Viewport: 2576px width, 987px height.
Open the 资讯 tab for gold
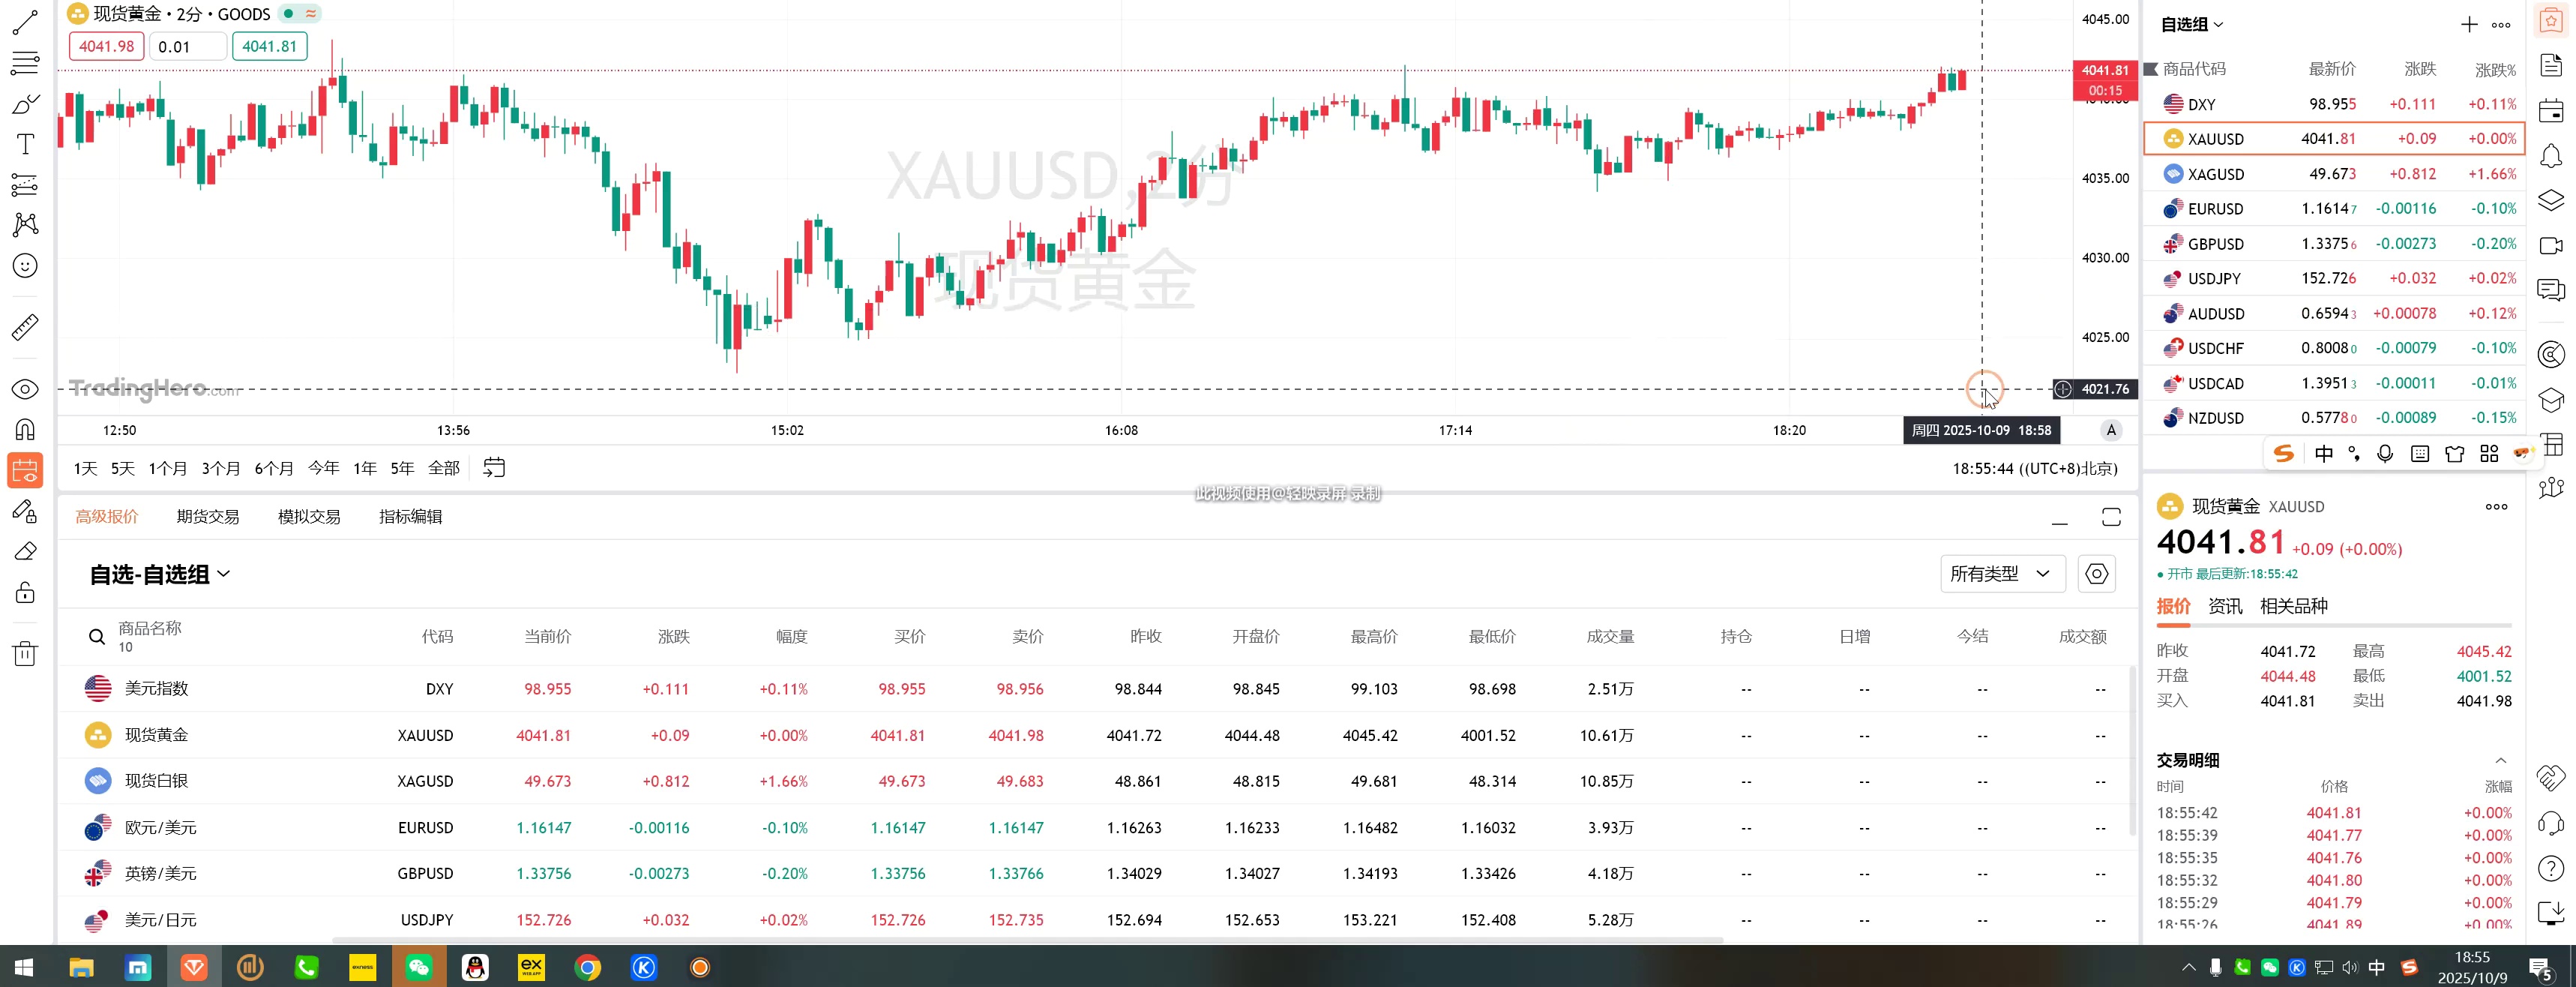click(2225, 606)
